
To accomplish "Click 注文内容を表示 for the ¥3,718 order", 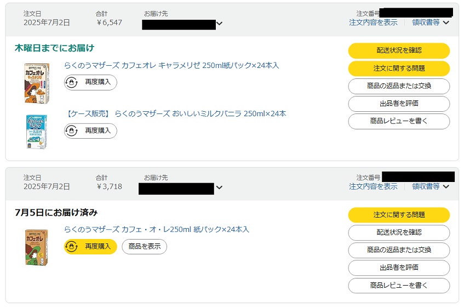I will [373, 186].
